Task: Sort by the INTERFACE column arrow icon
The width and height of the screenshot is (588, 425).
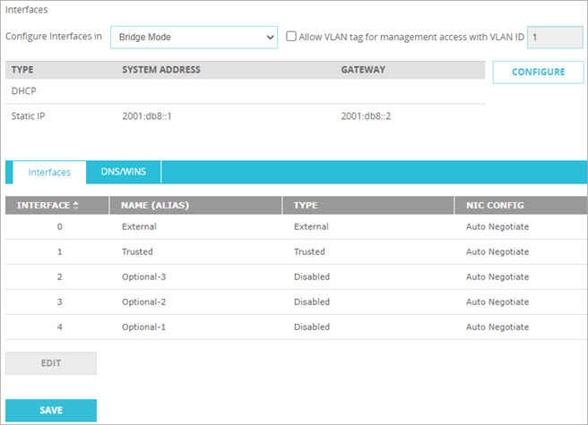Action: pos(75,206)
